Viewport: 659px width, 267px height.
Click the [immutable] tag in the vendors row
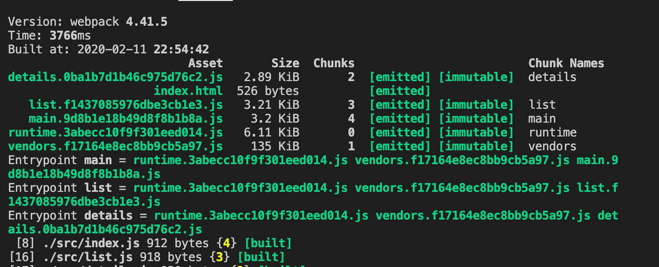click(x=476, y=146)
